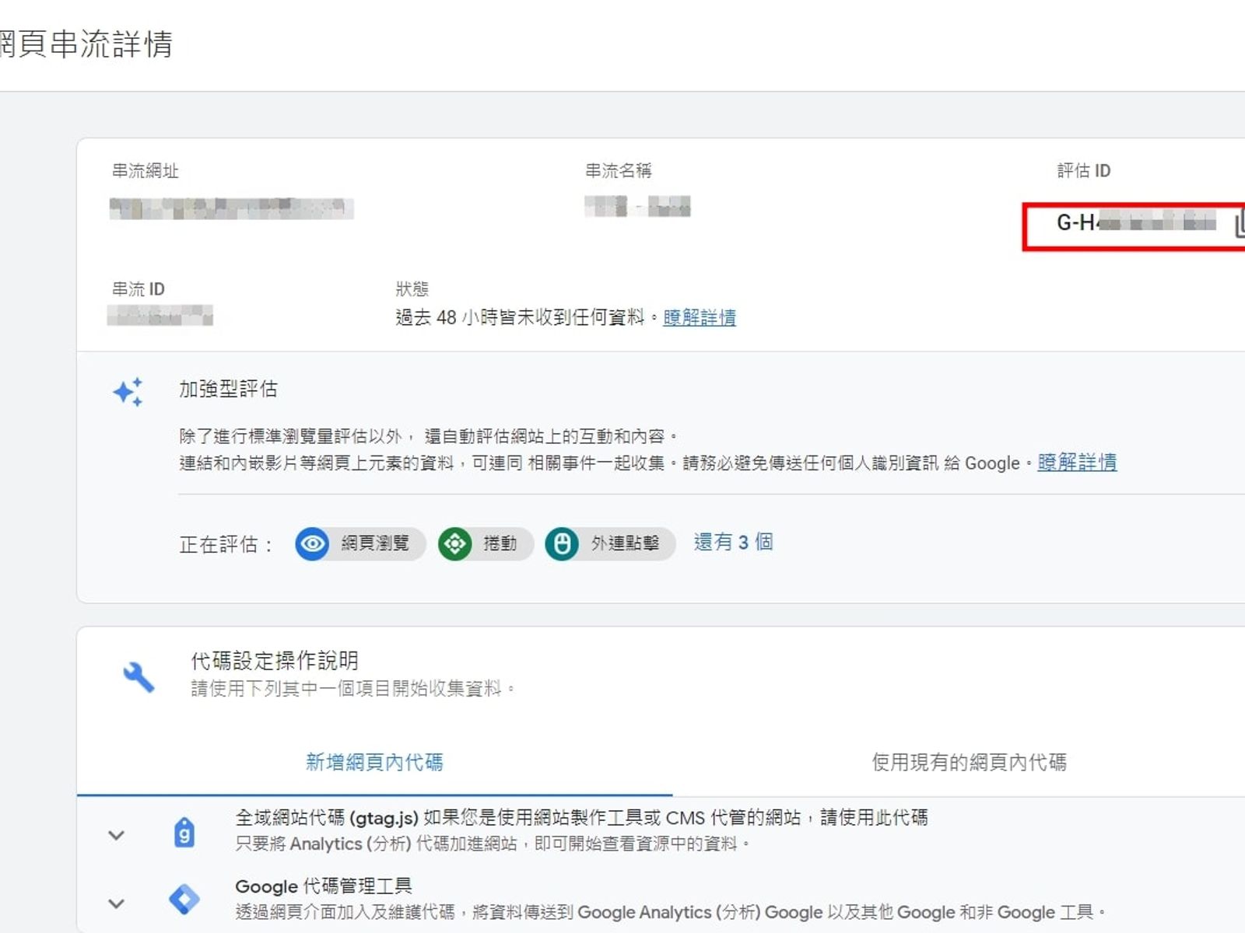
Task: Click the 全域網站代碼 (gtag.js) title text
Action: 327,818
